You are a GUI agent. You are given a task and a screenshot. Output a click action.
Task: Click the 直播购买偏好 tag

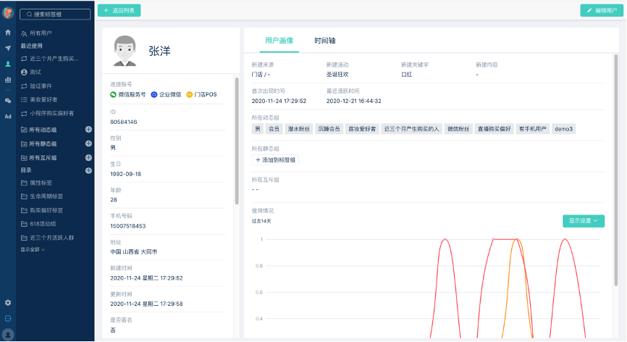tap(495, 129)
